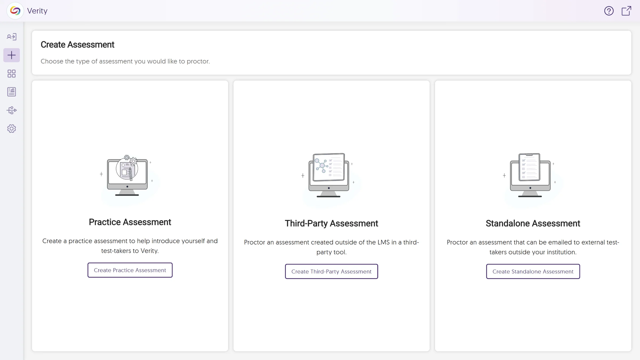Viewport: 640px width, 360px height.
Task: Click the 'emailed to external test-takers' description
Action: point(533,247)
